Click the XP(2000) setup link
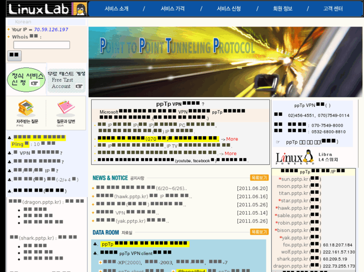The height and width of the screenshot is (272, 364). 123,263
